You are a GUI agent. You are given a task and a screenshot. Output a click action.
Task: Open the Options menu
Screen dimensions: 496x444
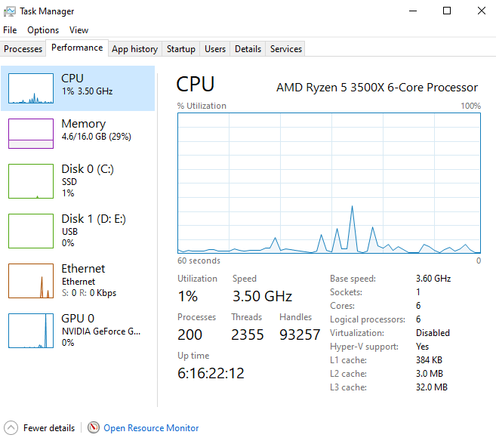(43, 30)
